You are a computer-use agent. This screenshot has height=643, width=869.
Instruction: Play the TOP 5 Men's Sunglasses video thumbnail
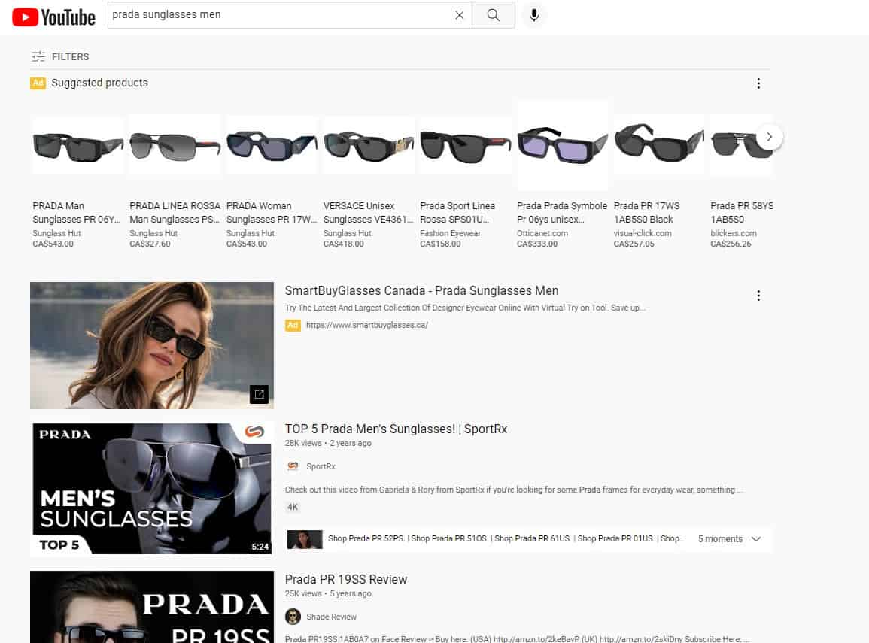point(152,489)
